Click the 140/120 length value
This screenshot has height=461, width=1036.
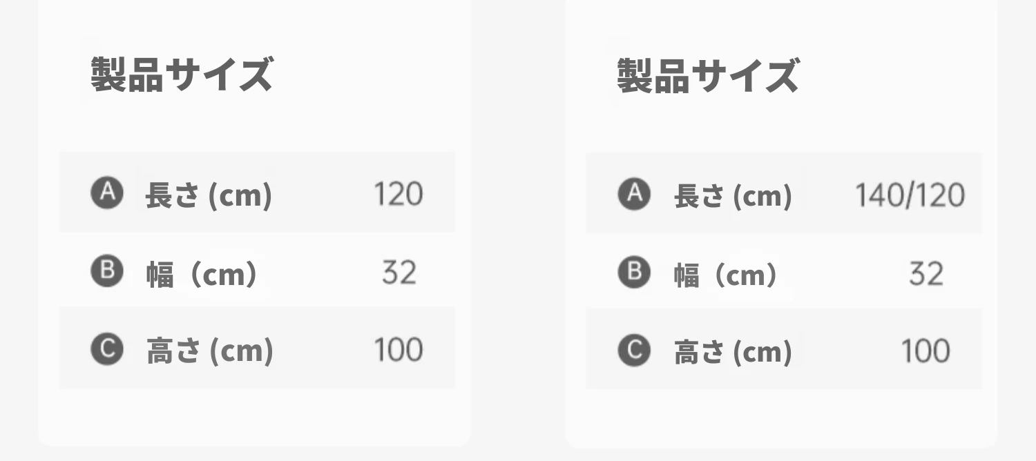[x=910, y=195]
